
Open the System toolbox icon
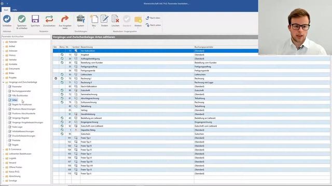tap(81, 19)
